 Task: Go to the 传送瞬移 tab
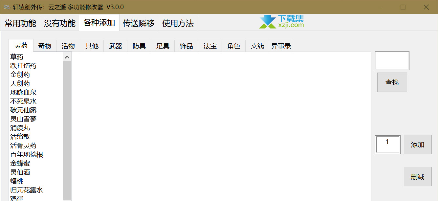[139, 23]
